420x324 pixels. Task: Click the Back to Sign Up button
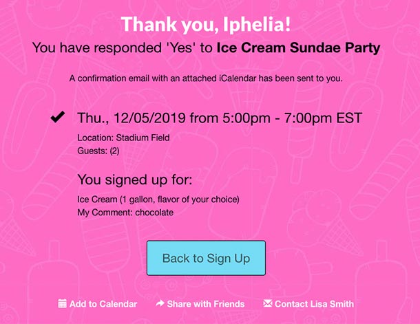pos(207,258)
